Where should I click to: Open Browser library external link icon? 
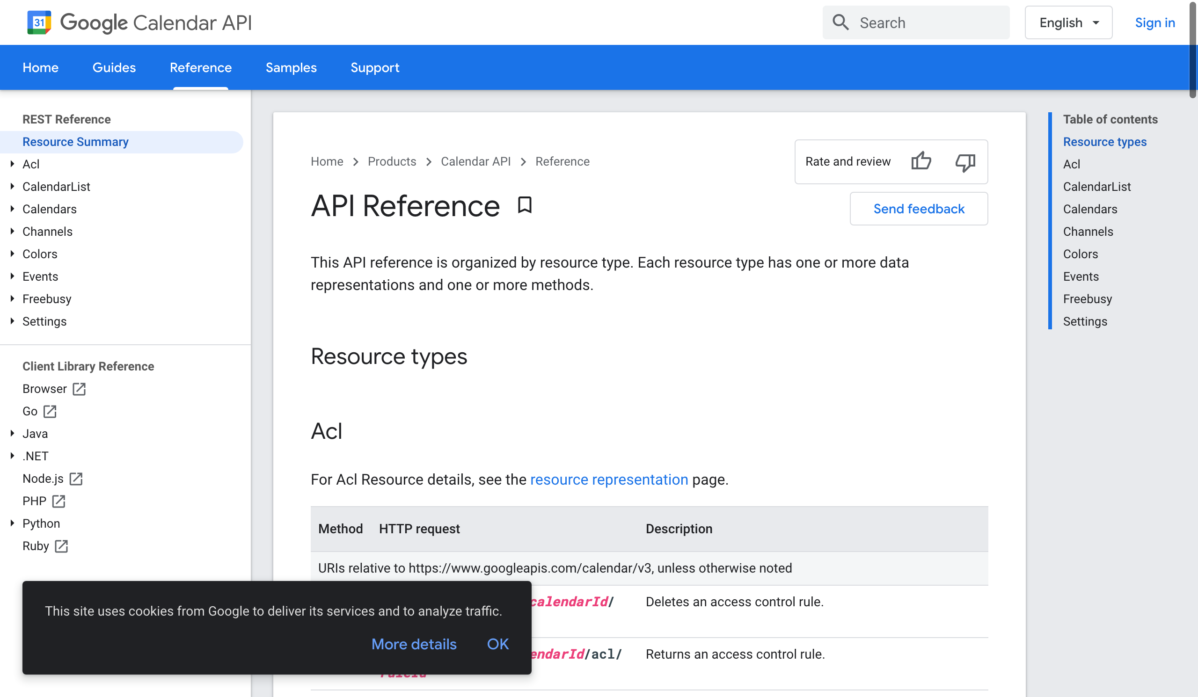[79, 389]
